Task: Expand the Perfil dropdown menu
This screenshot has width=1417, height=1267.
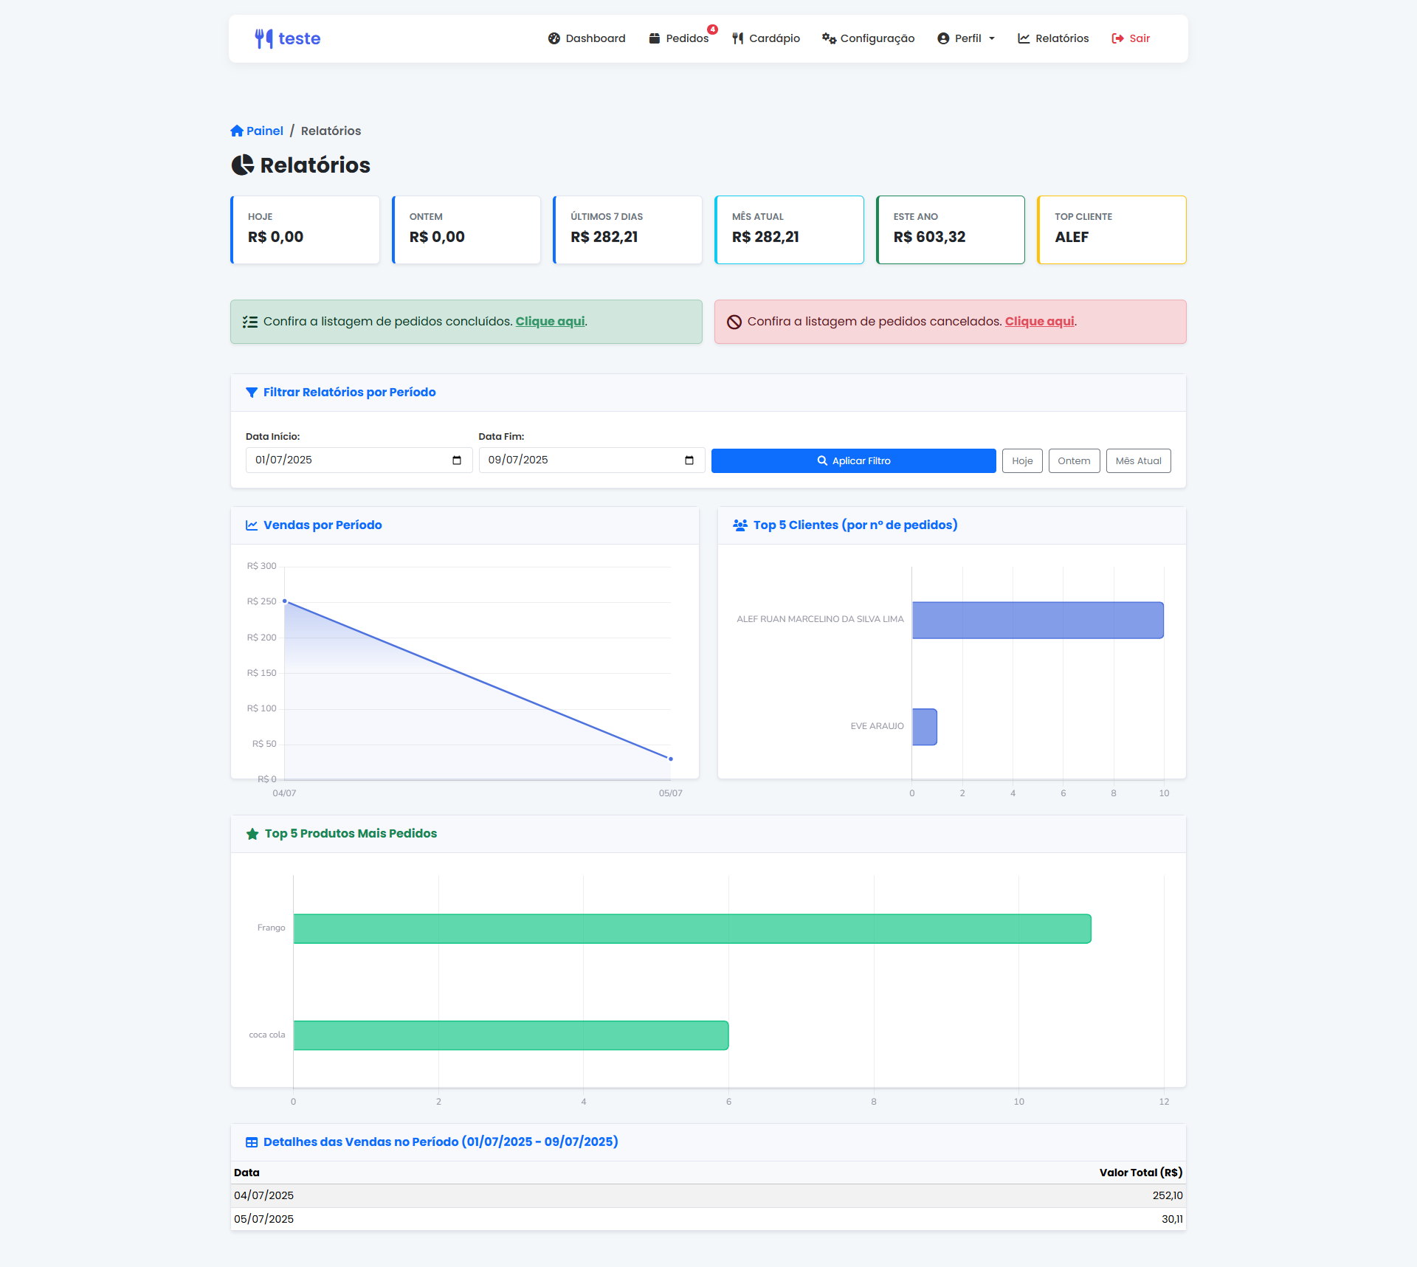Action: pos(966,38)
